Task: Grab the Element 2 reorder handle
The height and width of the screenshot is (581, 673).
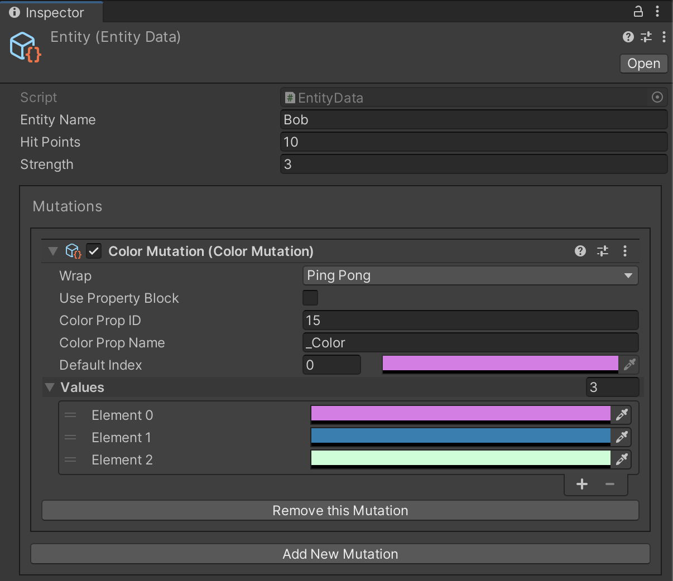Action: point(70,459)
